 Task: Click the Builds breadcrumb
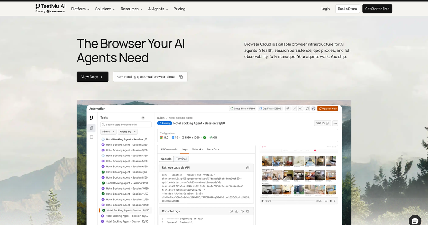[x=161, y=118]
